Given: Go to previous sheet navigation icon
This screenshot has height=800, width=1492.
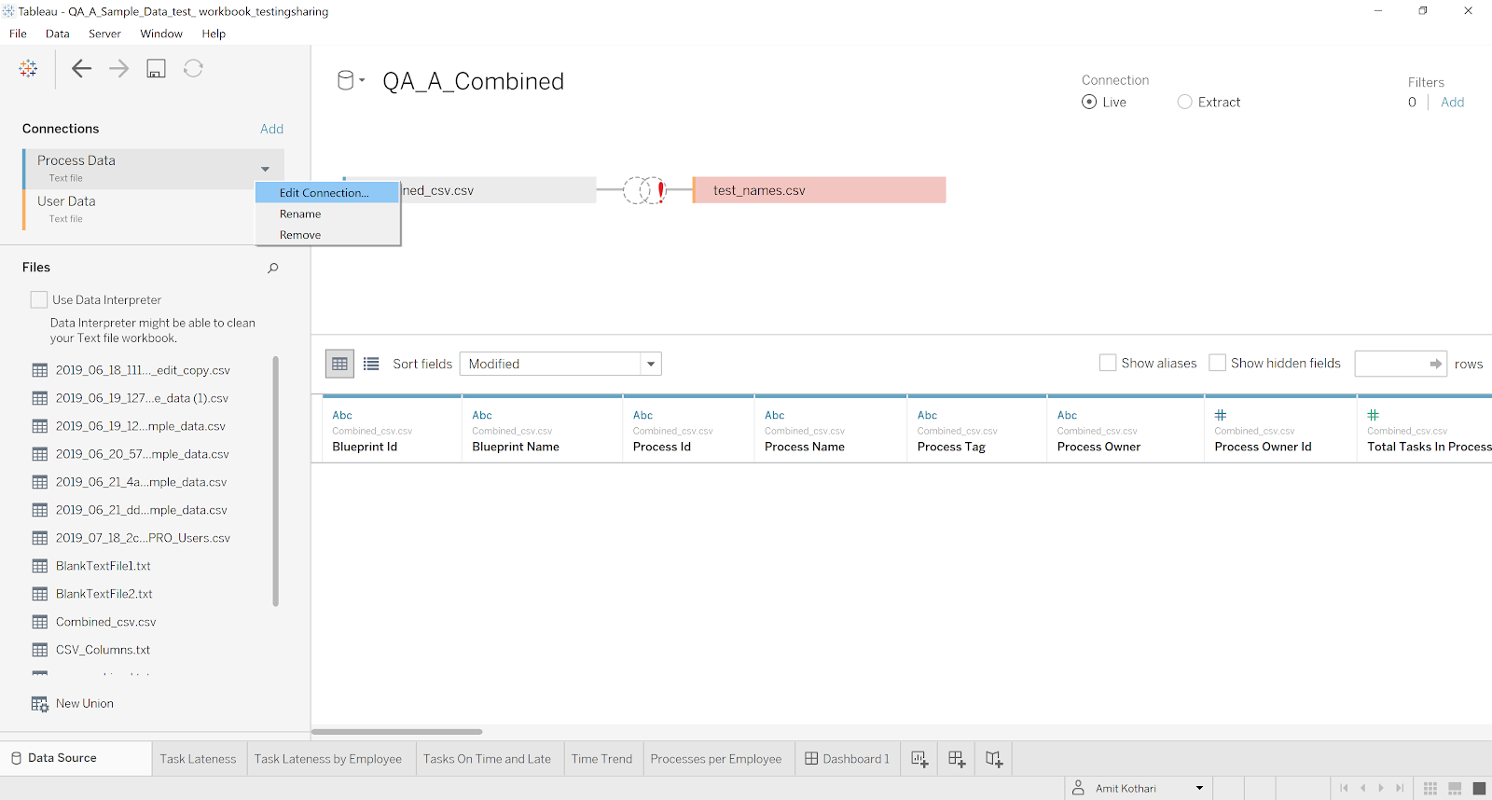Looking at the screenshot, I should 1362,788.
